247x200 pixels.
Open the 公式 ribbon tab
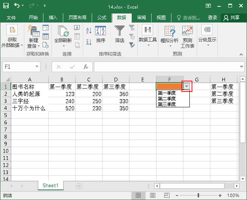tap(102, 18)
